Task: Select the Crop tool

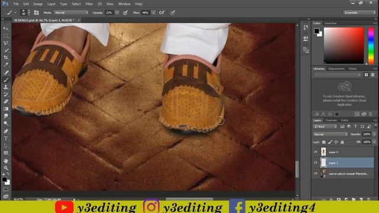Action: click(6, 58)
